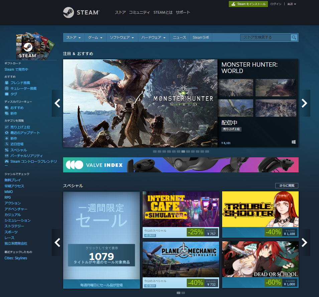Expand the ストア dropdown menu
319x297 pixels.
click(x=73, y=38)
